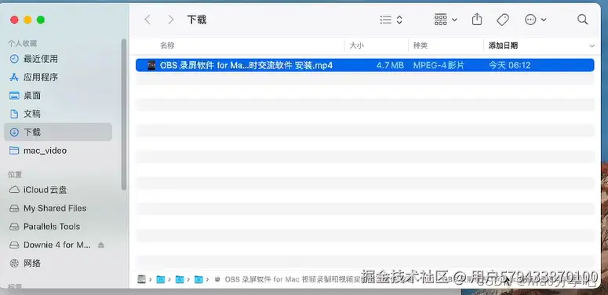Sort by the 种类 column header
This screenshot has width=608, height=295.
421,46
